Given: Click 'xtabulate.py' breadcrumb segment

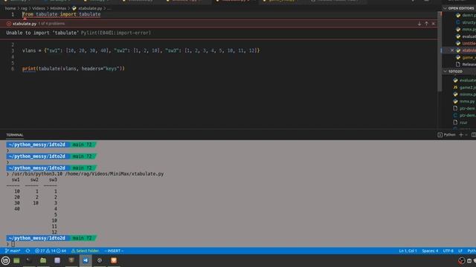Looking at the screenshot, I should (90, 8).
